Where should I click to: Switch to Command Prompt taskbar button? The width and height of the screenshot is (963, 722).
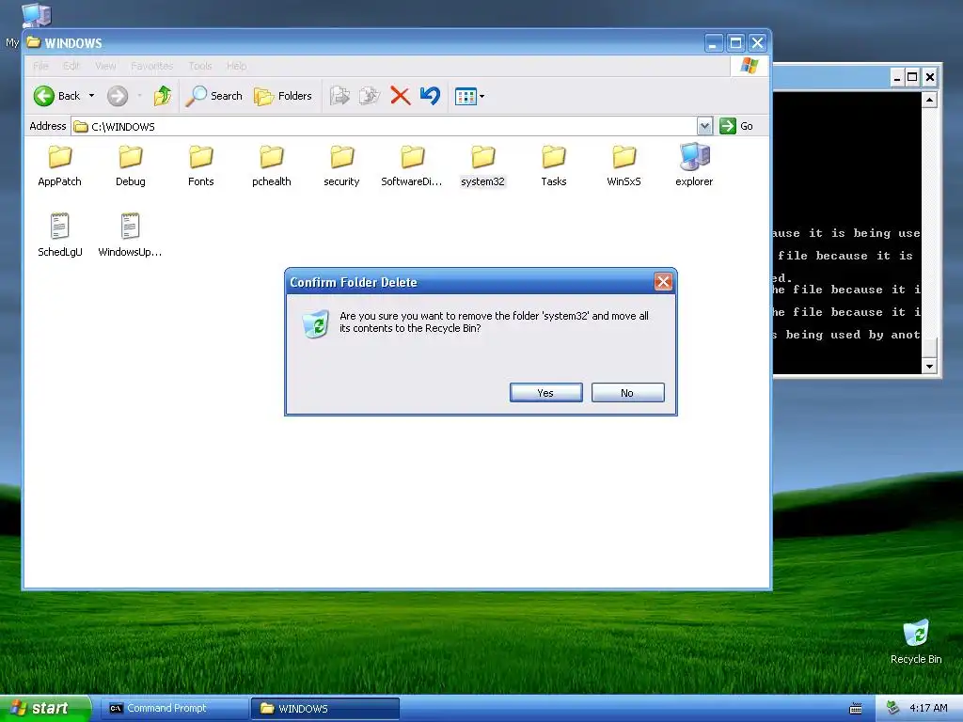(x=174, y=709)
